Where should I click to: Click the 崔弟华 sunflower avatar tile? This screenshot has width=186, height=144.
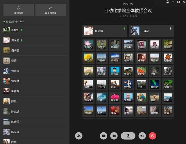click(88, 58)
